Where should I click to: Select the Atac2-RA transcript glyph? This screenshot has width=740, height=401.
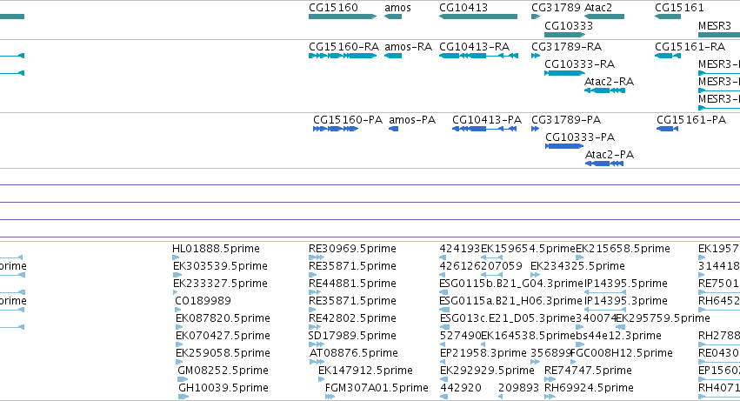click(604, 90)
